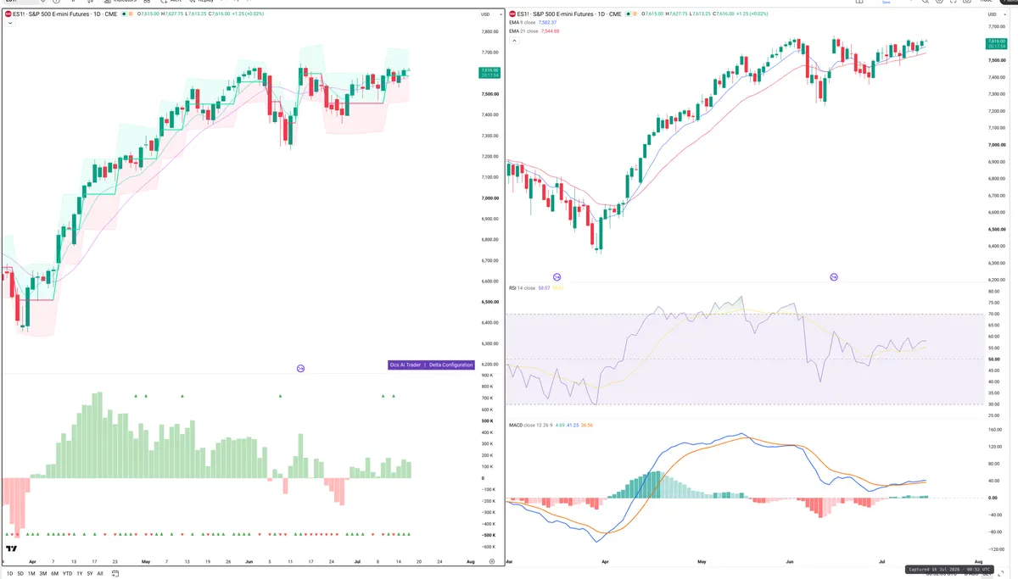Click the Alert button in top toolbar
The width and height of the screenshot is (1018, 579).
click(171, 2)
